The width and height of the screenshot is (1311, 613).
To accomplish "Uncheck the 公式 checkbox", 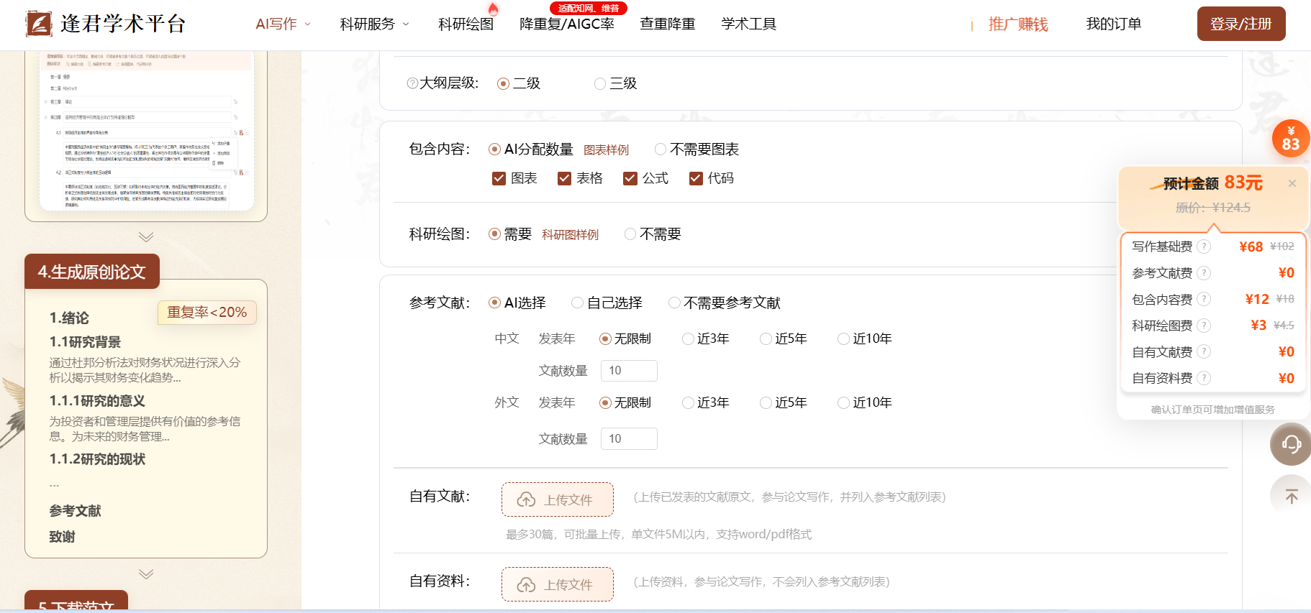I will coord(630,178).
